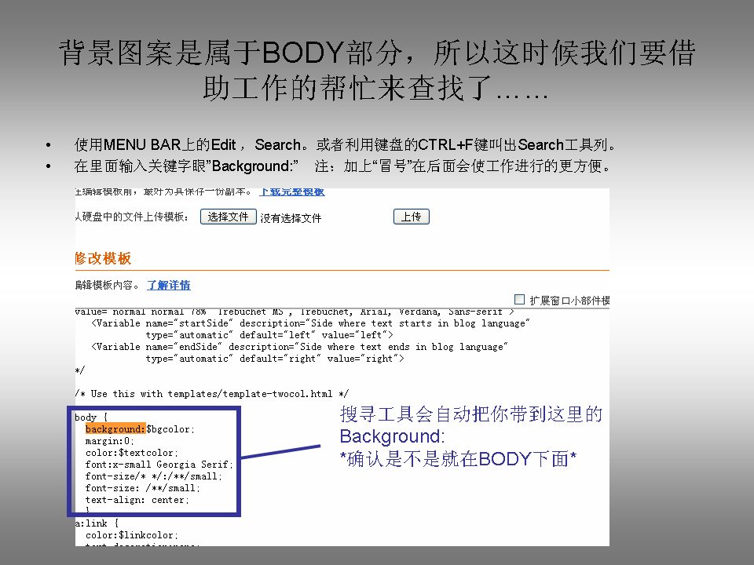Image resolution: width=754 pixels, height=565 pixels.
Task: Click the 选择文件 file picker button
Action: 228,217
